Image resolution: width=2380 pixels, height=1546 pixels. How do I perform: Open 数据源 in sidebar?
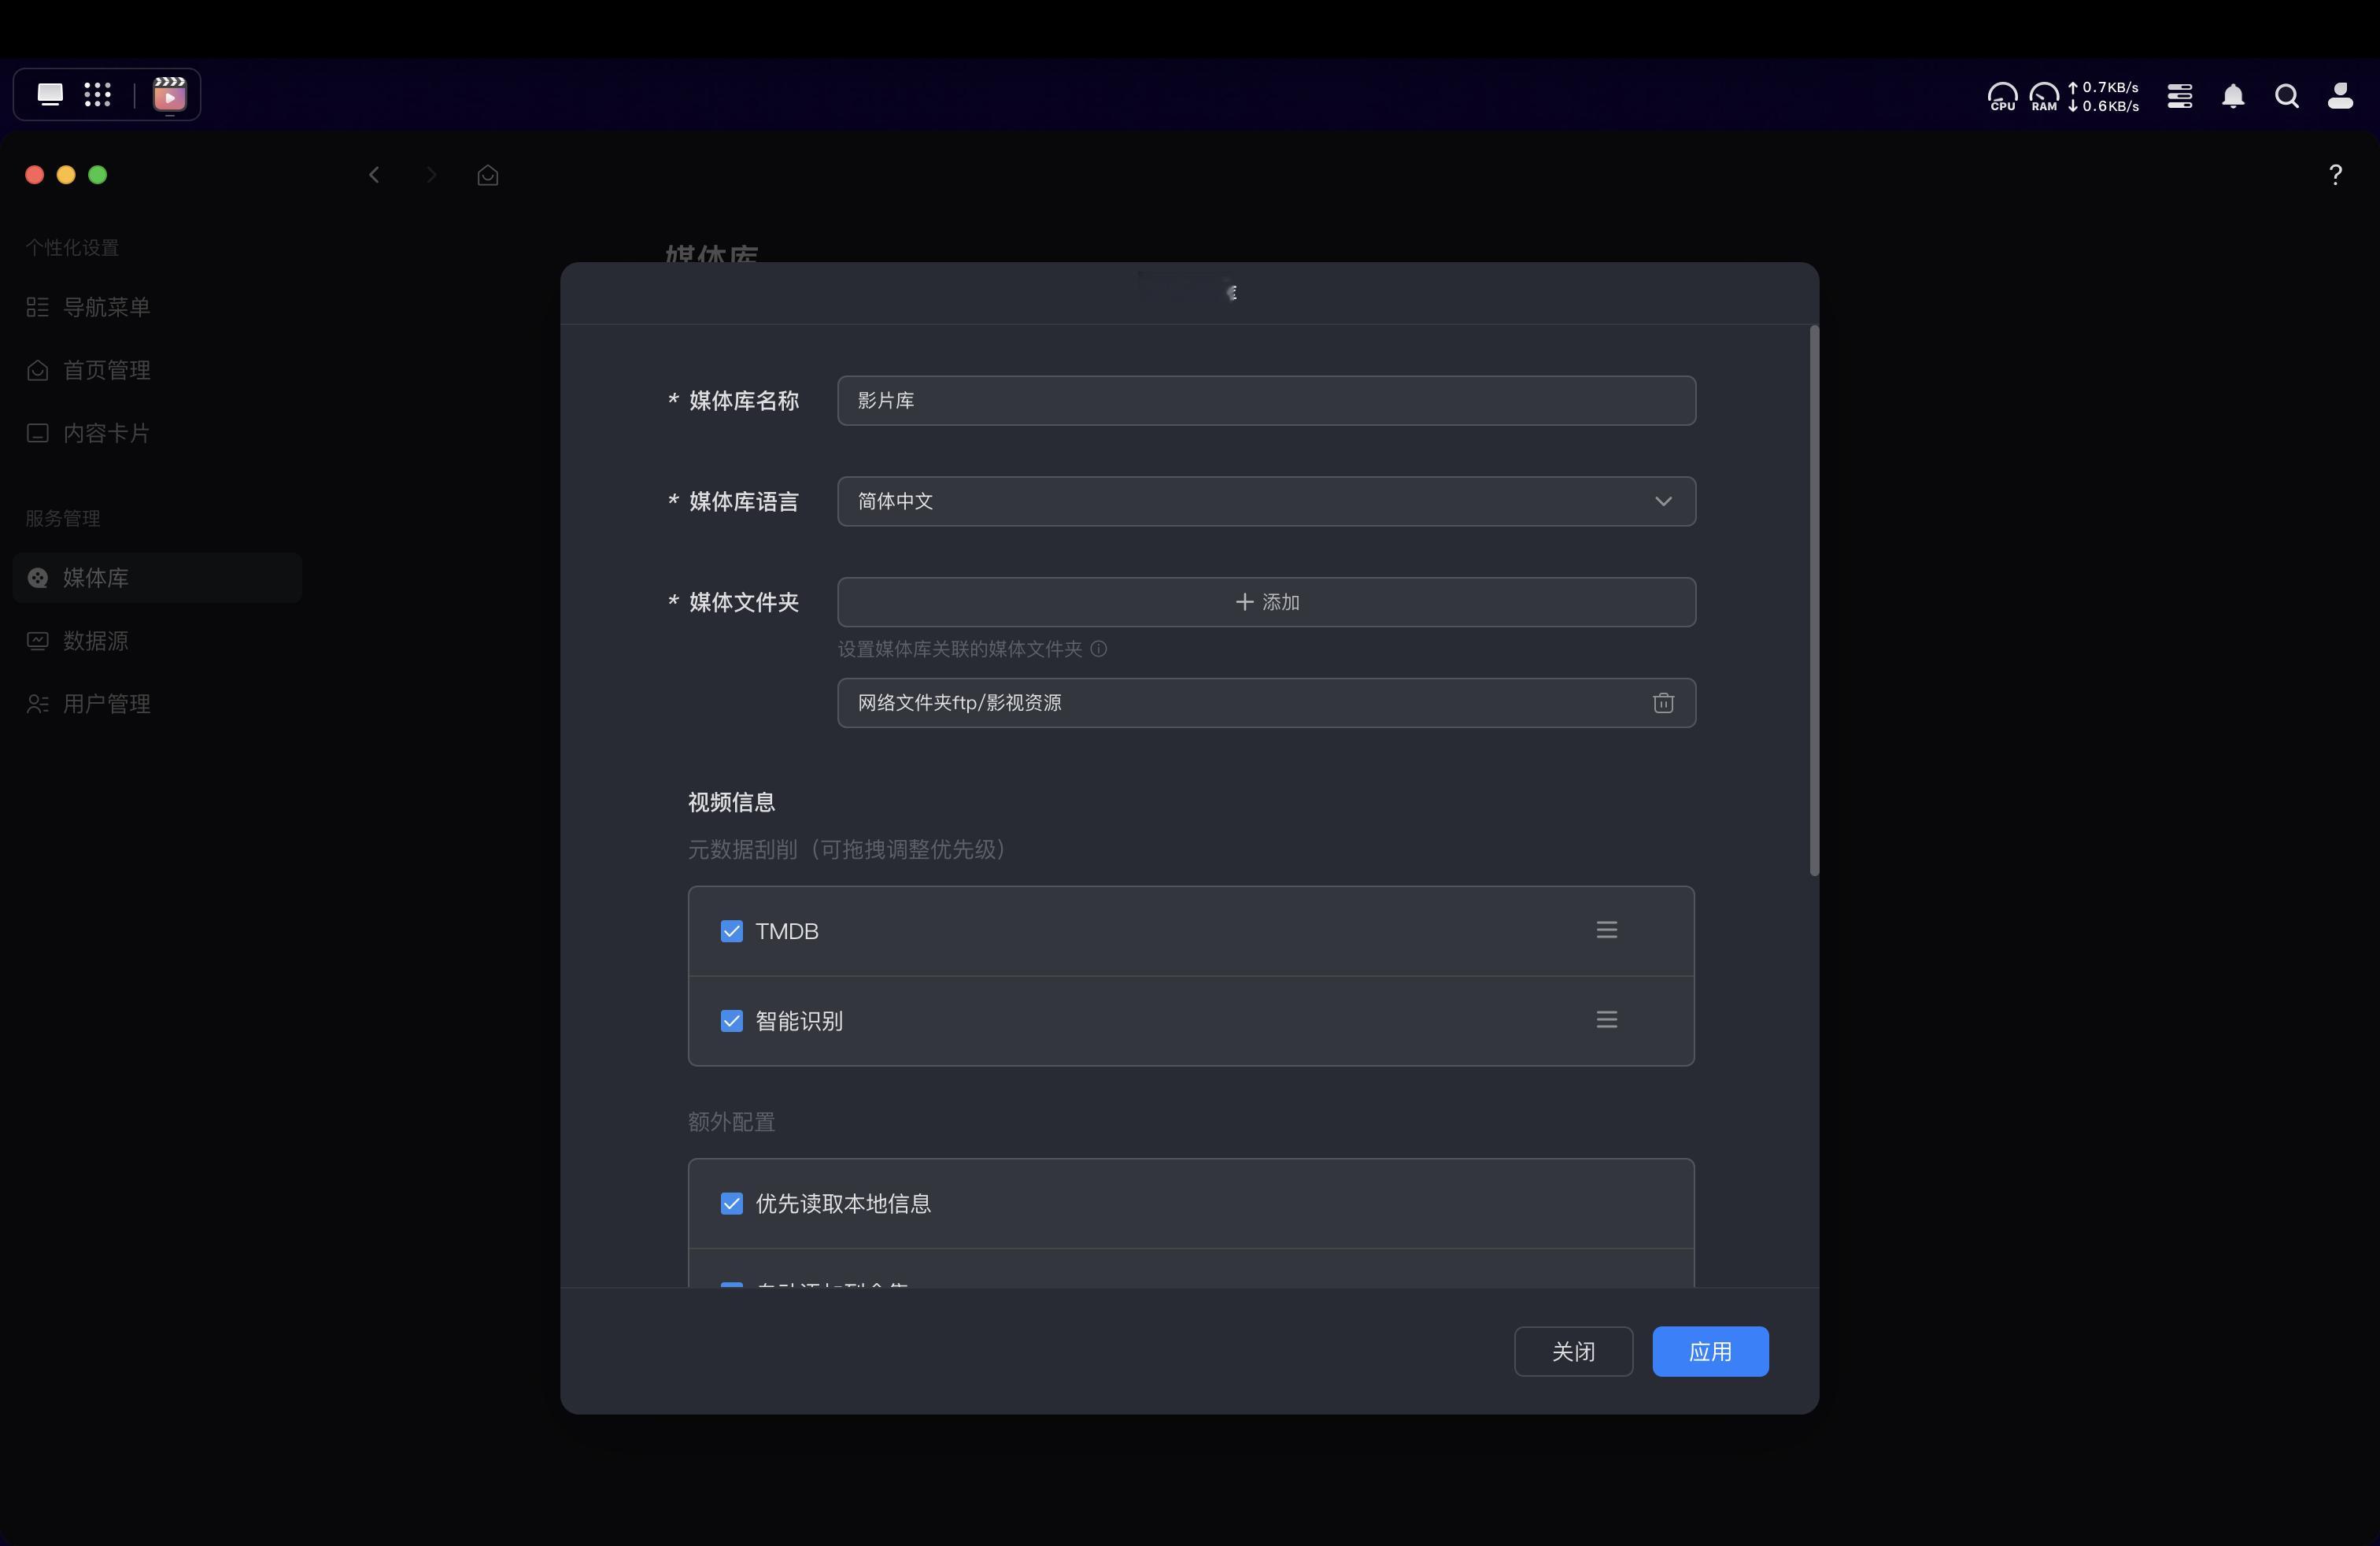point(158,641)
